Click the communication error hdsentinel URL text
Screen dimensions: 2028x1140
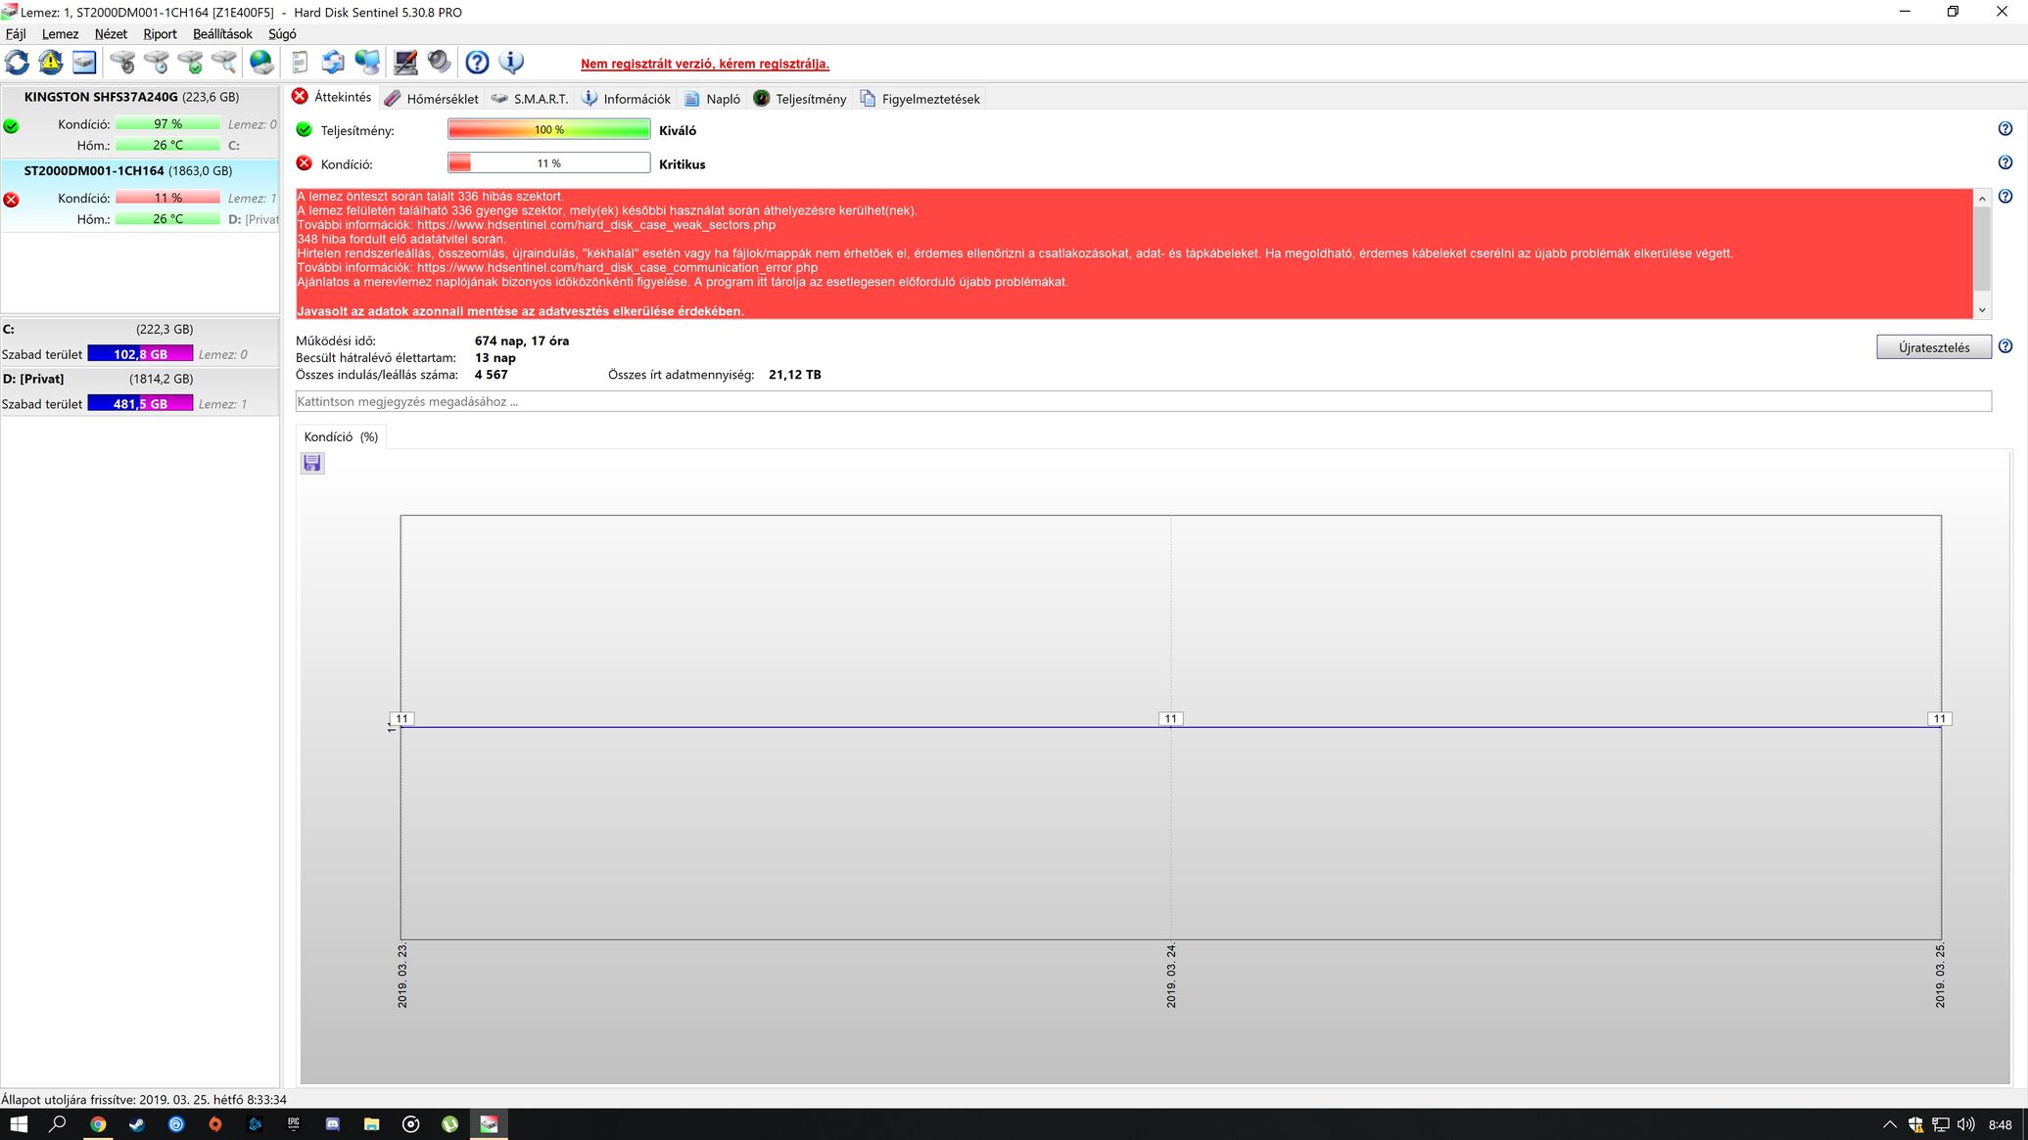pyautogui.click(x=617, y=267)
